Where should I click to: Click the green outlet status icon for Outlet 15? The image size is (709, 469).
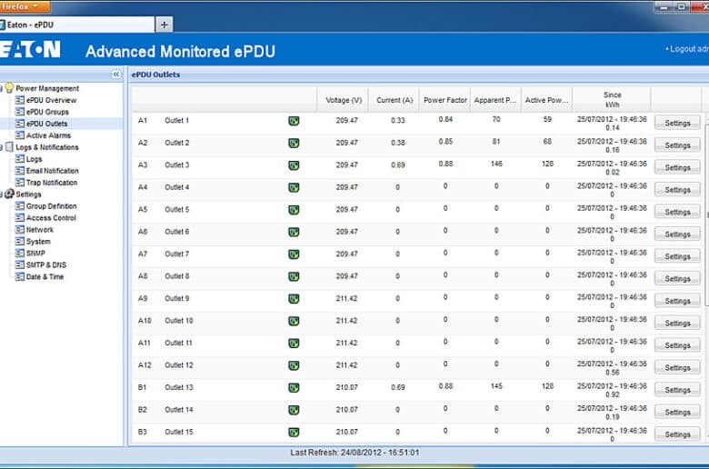[294, 432]
